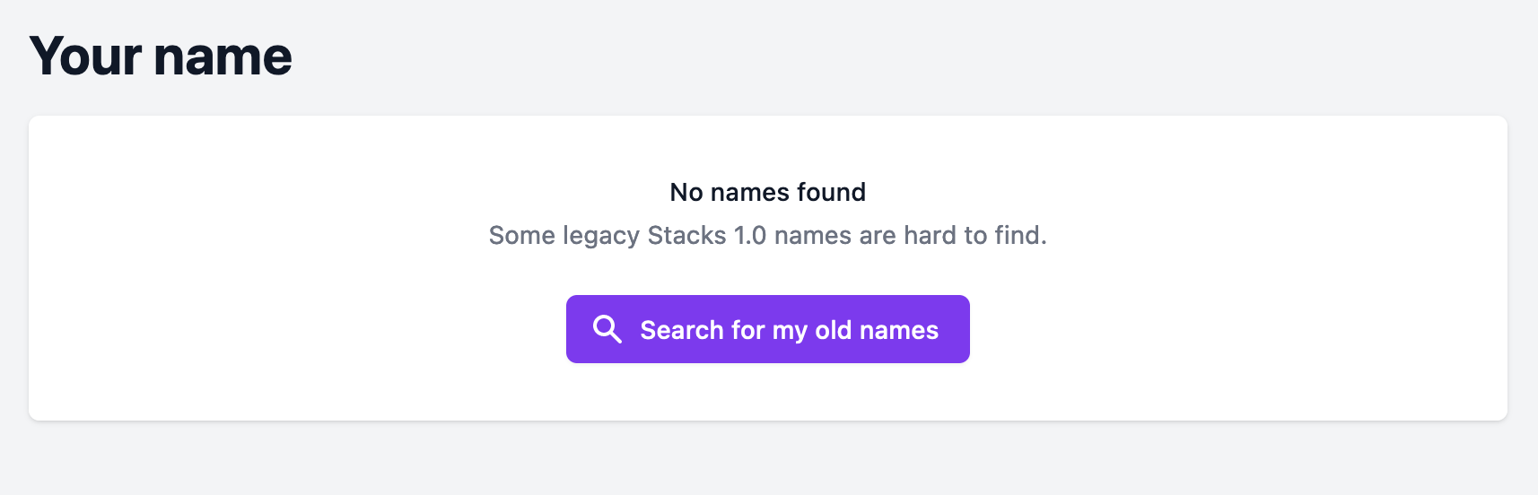Viewport: 1538px width, 495px height.
Task: Click the word Search on the purple button
Action: click(x=682, y=330)
